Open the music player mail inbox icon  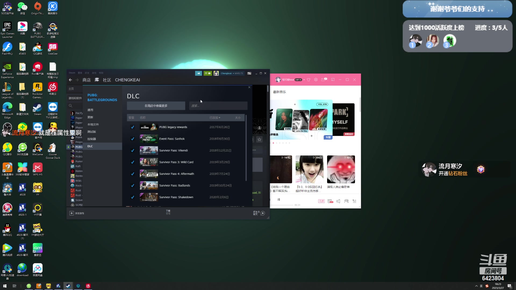324,80
